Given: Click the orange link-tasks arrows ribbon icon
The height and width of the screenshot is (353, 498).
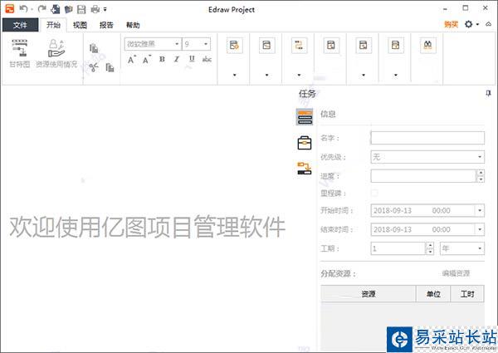Looking at the screenshot, I should click(x=299, y=46).
